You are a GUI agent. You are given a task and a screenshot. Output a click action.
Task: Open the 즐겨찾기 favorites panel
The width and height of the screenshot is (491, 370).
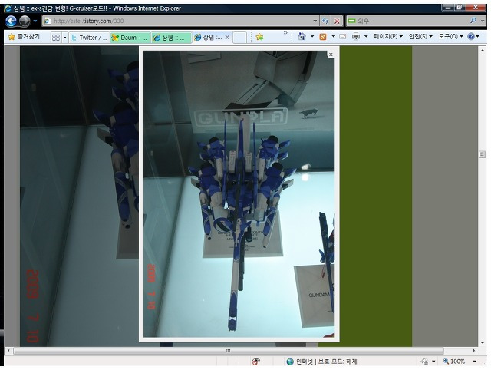[x=24, y=37]
